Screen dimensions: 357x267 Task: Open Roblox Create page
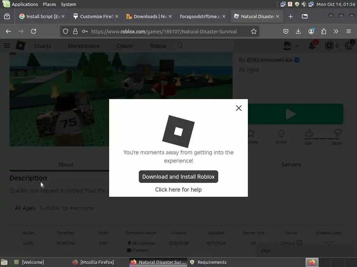tap(125, 46)
